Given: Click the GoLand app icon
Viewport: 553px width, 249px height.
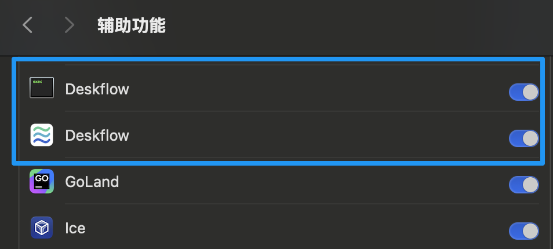Looking at the screenshot, I should pos(42,182).
